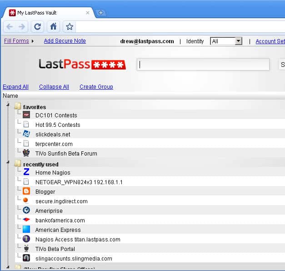
Task: Click the Create Group link
Action: coord(96,87)
